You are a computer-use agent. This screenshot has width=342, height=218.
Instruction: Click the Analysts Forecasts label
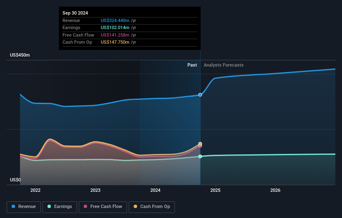point(224,65)
